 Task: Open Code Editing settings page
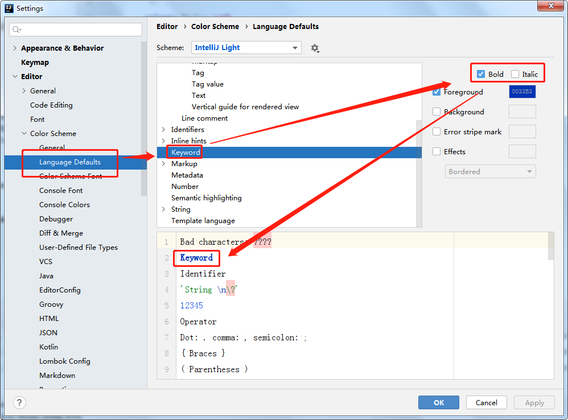pyautogui.click(x=51, y=105)
